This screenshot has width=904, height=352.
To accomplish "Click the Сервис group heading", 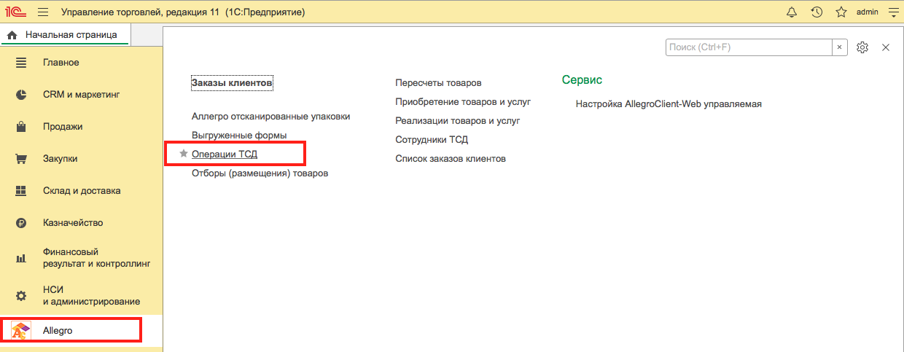I will point(582,80).
